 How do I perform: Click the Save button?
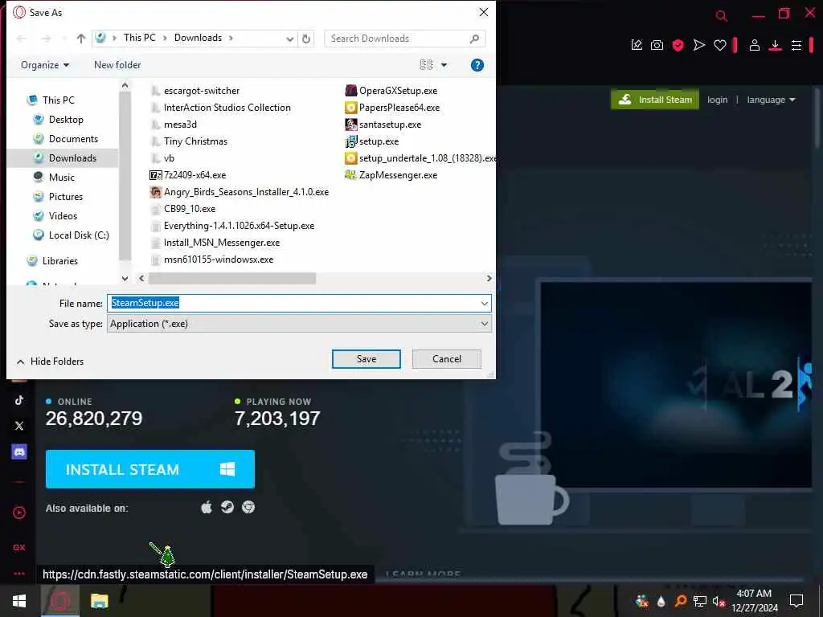point(366,359)
